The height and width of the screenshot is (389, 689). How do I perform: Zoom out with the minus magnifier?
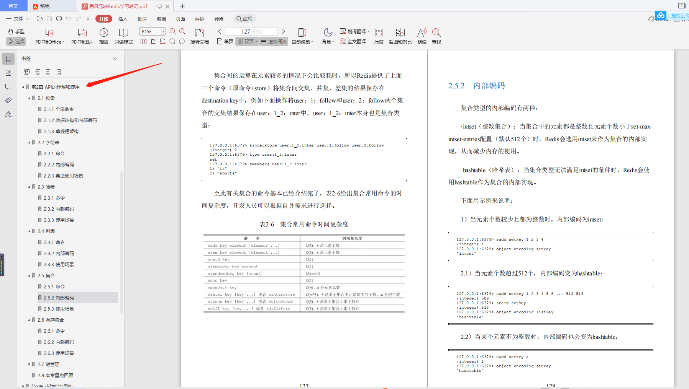pyautogui.click(x=173, y=31)
